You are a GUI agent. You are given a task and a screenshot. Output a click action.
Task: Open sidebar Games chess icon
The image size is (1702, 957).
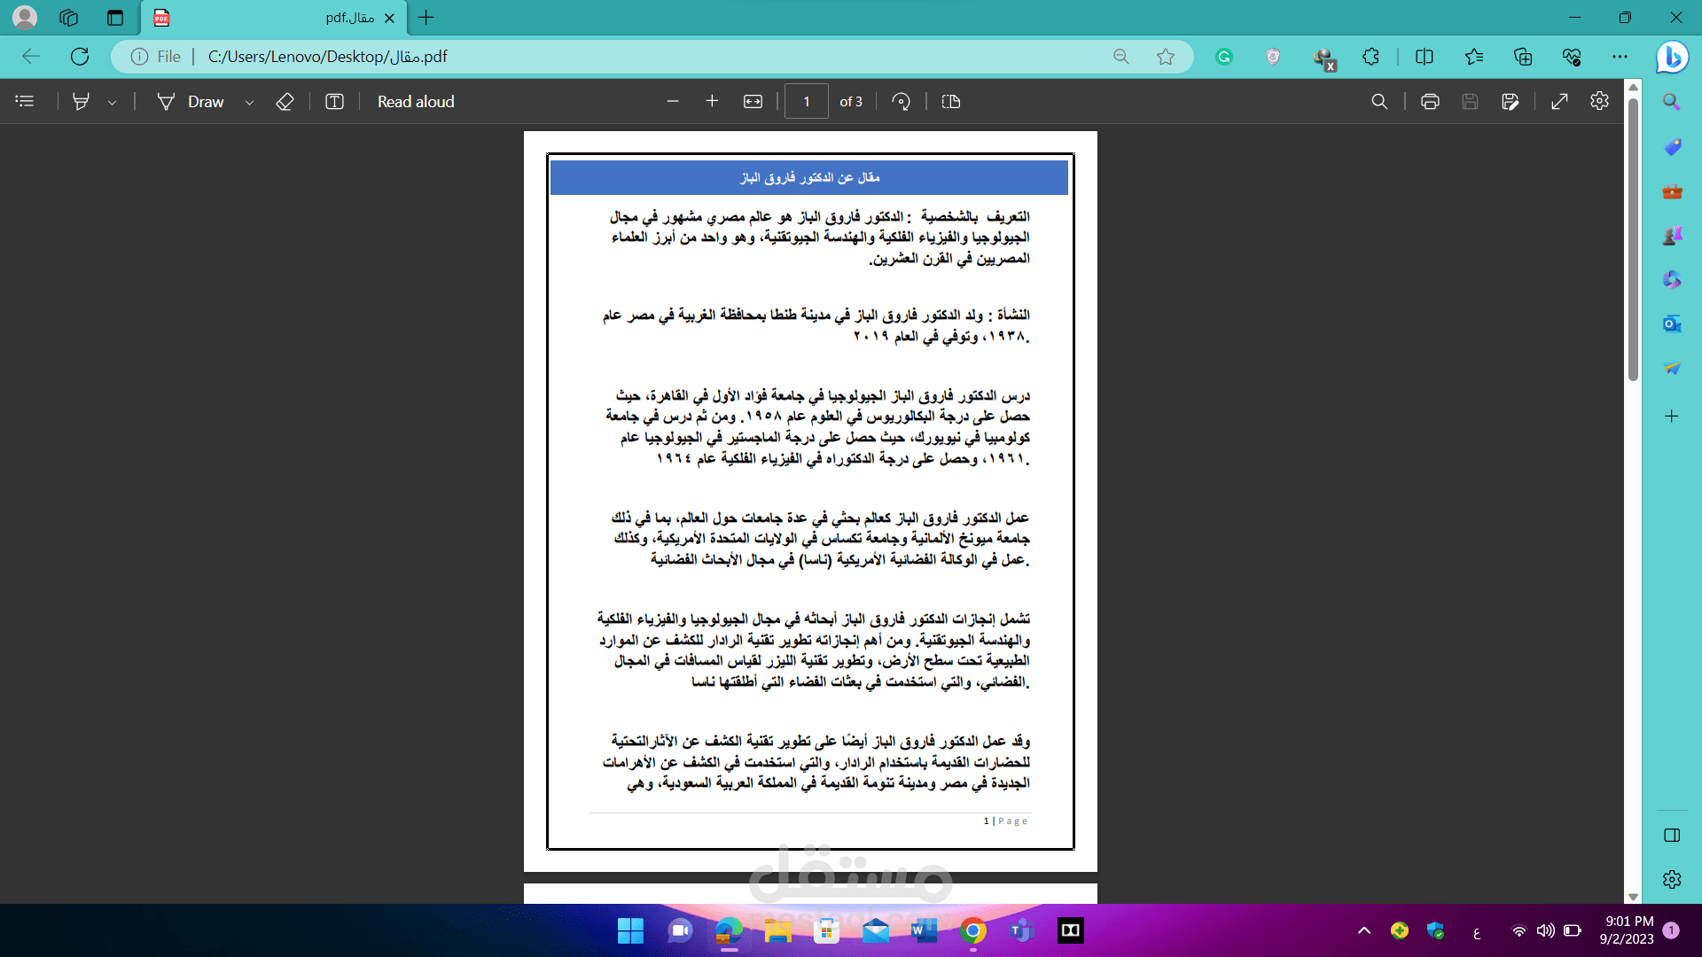(1672, 236)
